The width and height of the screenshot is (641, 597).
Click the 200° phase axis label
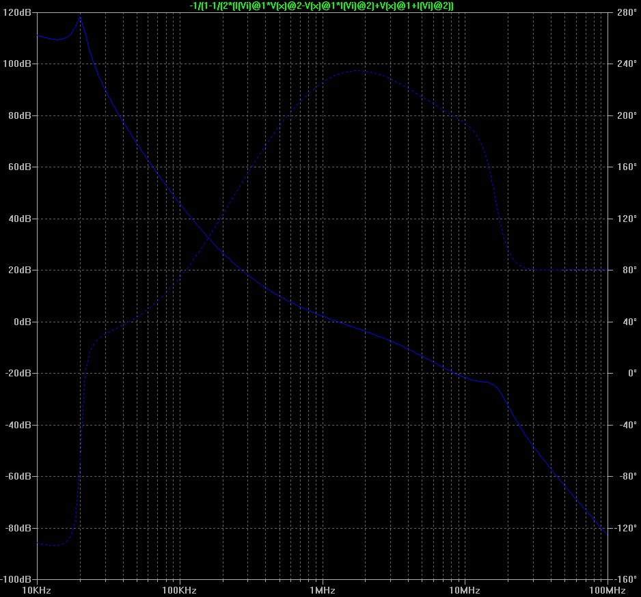[627, 115]
